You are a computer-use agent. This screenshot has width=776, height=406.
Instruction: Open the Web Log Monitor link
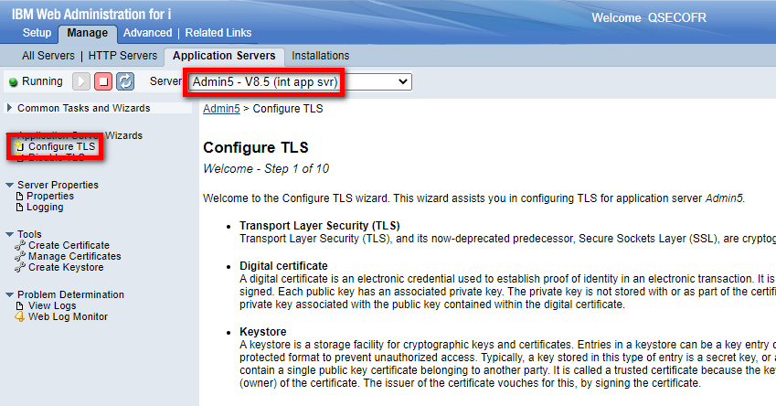[x=68, y=316]
